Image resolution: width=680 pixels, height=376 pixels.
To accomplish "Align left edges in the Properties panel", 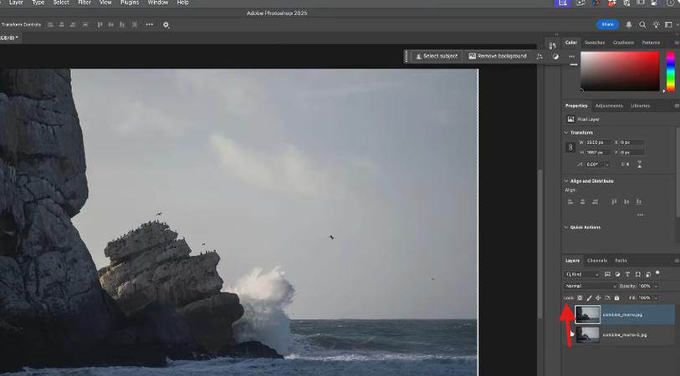I will 570,201.
